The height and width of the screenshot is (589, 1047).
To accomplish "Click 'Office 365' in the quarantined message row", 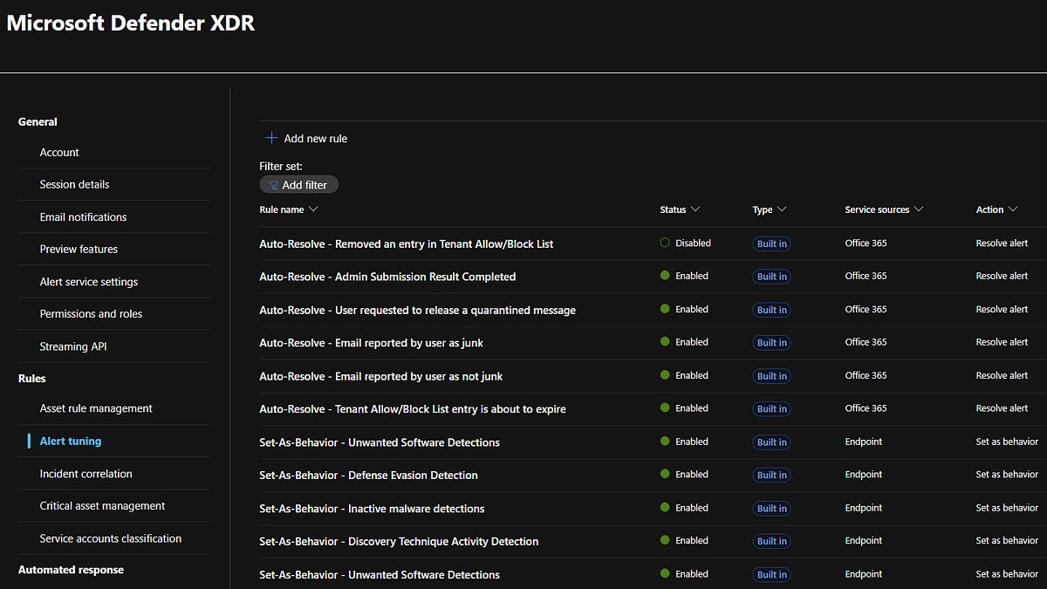I will [866, 309].
